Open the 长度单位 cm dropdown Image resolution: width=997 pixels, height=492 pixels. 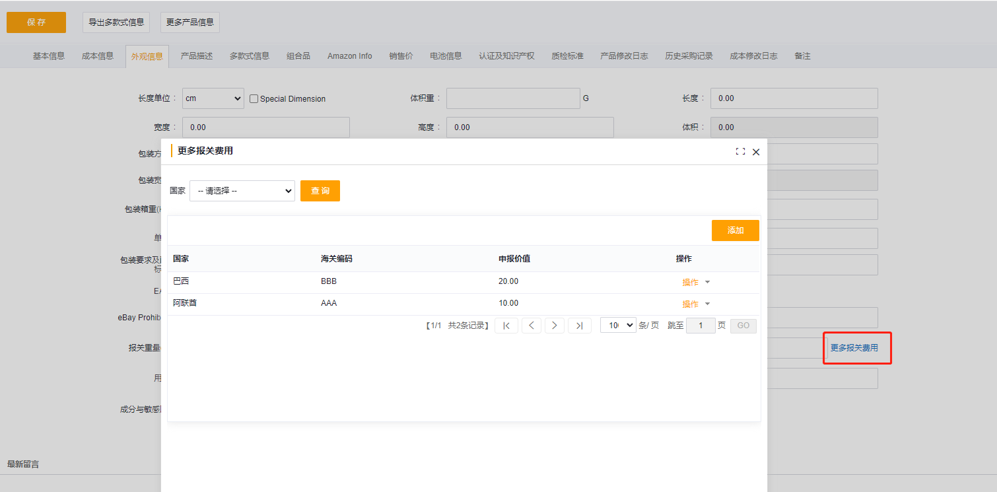(x=213, y=98)
